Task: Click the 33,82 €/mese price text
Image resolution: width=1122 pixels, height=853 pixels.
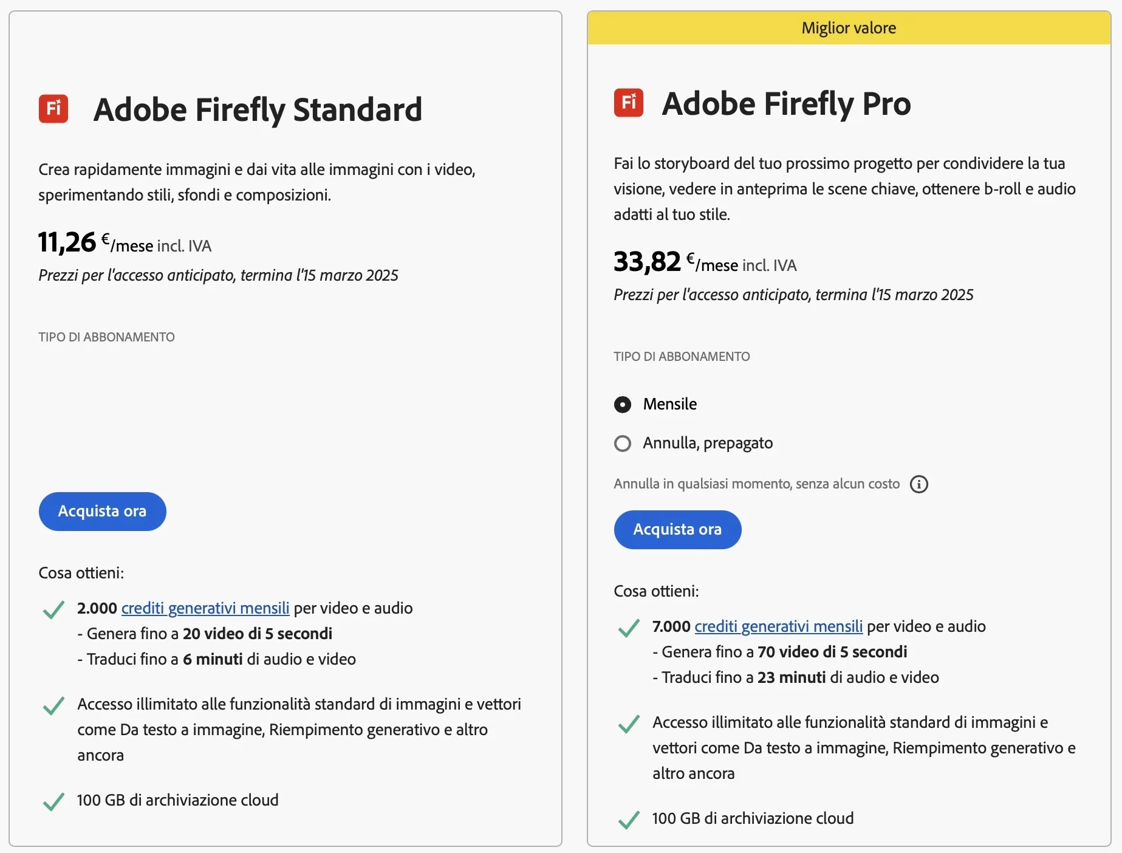Action: click(x=705, y=262)
